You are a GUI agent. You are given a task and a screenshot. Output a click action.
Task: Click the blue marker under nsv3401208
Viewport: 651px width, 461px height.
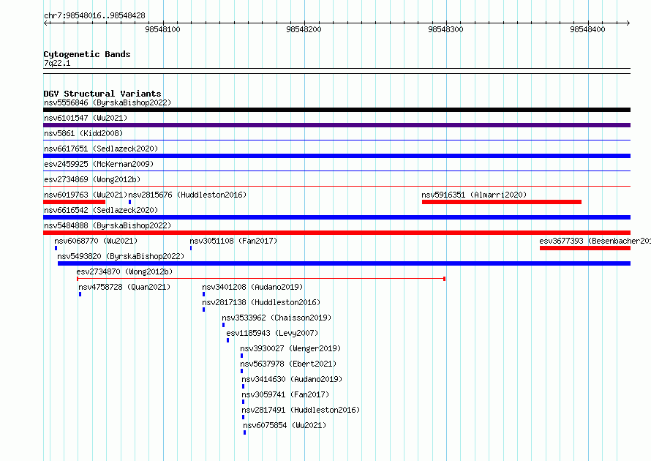[204, 294]
